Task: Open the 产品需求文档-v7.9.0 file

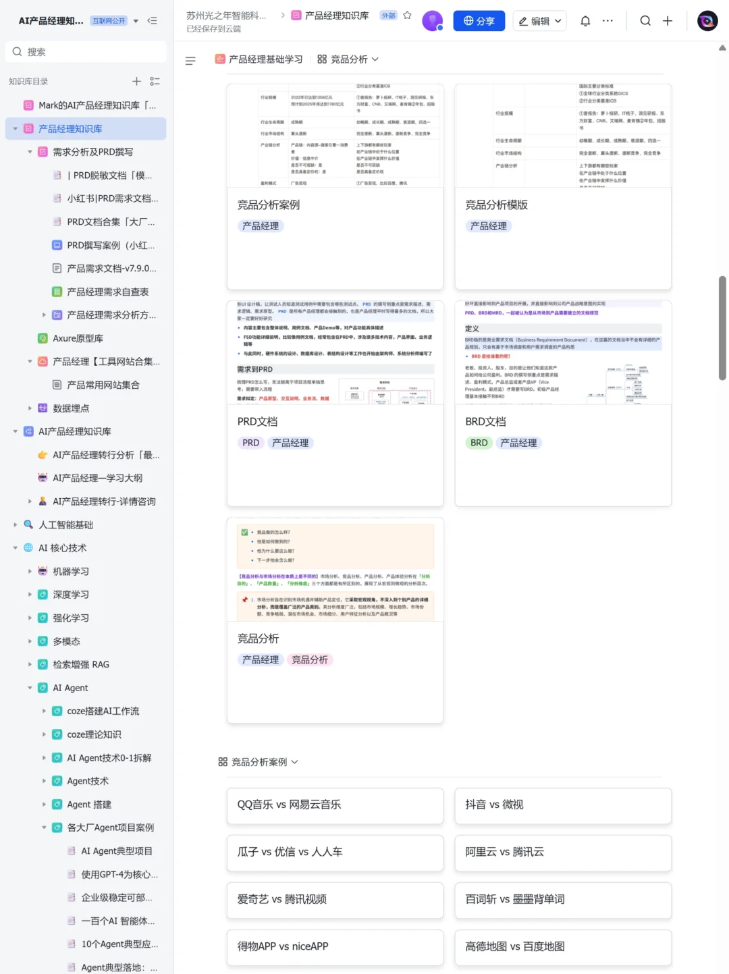Action: coord(111,268)
